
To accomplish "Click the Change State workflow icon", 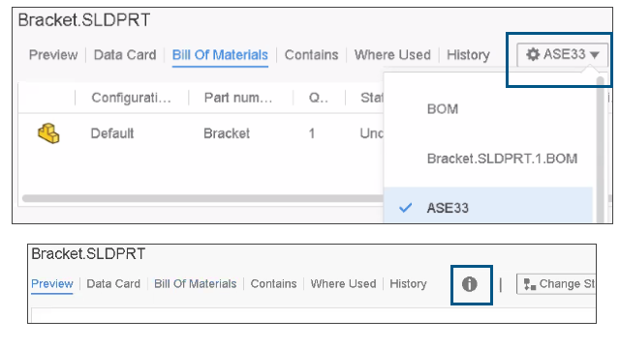I will click(x=530, y=284).
